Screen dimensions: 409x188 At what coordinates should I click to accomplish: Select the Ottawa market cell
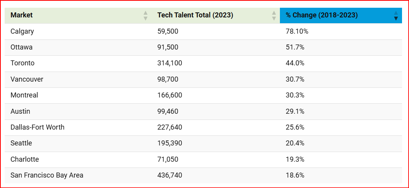click(21, 47)
